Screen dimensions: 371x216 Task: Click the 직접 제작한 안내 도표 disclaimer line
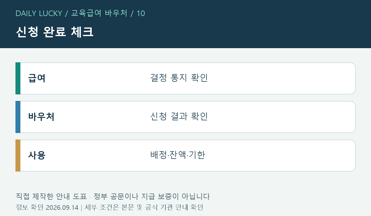pyautogui.click(x=113, y=197)
